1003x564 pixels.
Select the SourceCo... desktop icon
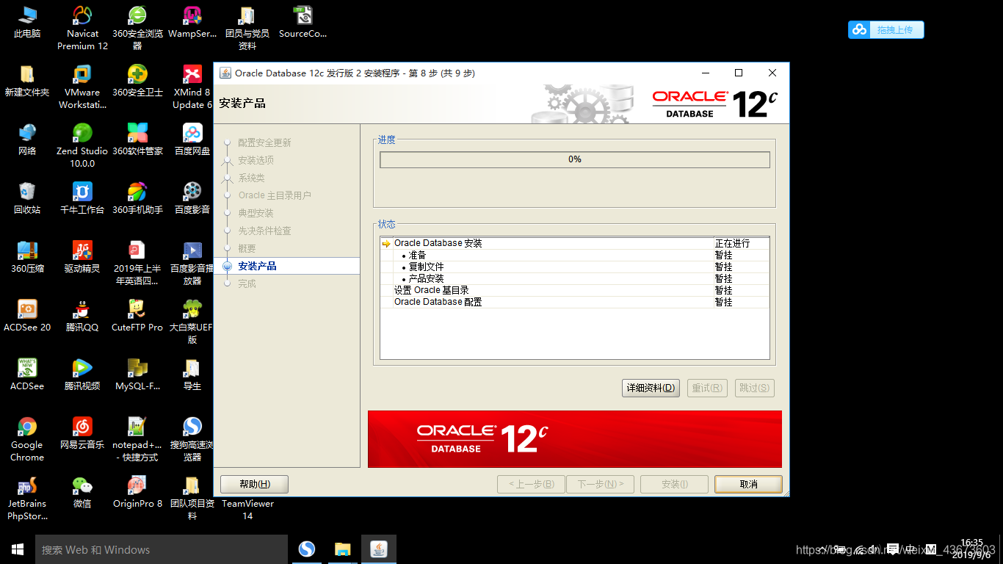coord(303,21)
